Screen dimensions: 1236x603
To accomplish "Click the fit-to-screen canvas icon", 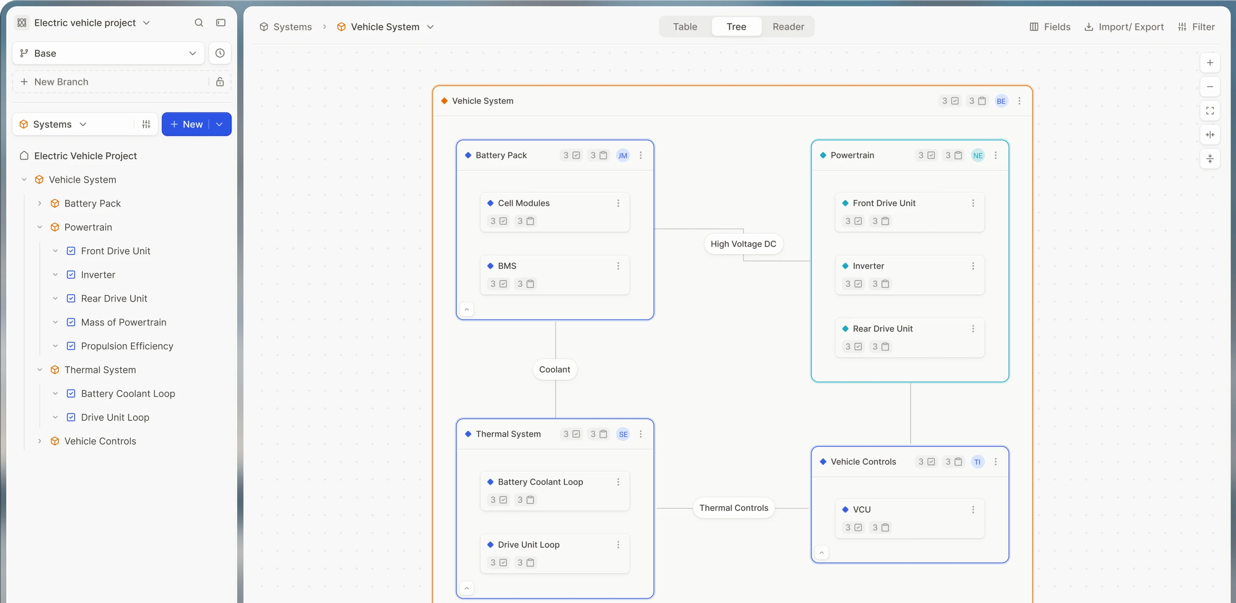I will 1210,111.
